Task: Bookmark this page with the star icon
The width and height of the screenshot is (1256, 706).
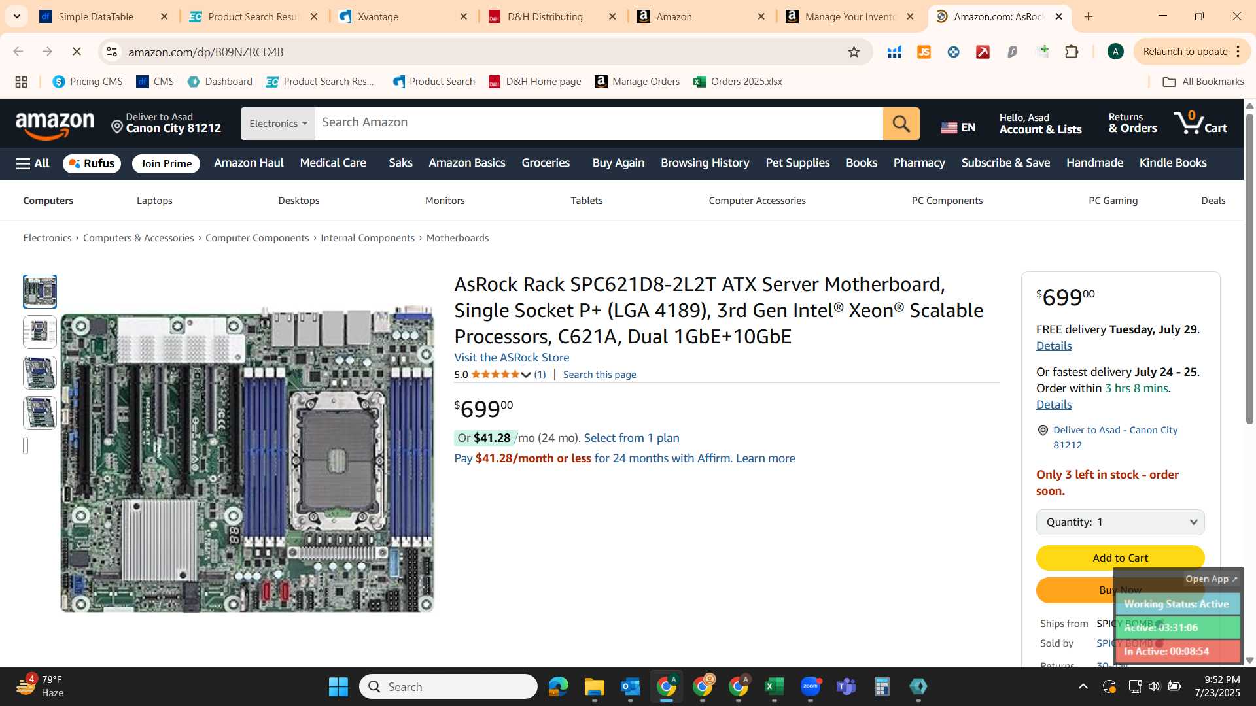Action: pyautogui.click(x=854, y=52)
